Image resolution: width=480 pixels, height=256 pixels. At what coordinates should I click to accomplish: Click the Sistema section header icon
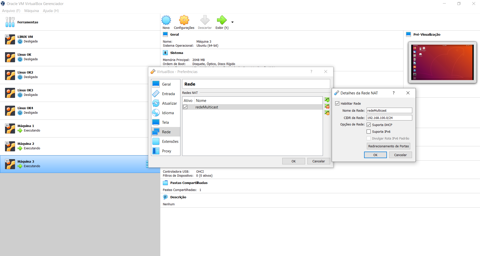tap(165, 53)
